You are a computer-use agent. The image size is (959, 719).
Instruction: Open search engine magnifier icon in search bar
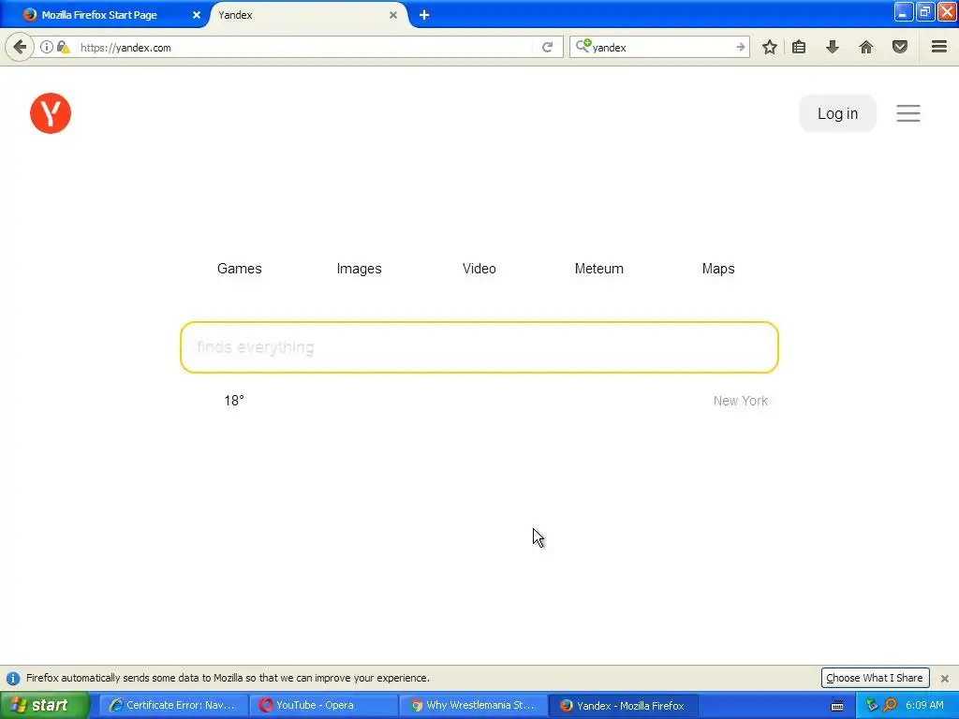583,46
